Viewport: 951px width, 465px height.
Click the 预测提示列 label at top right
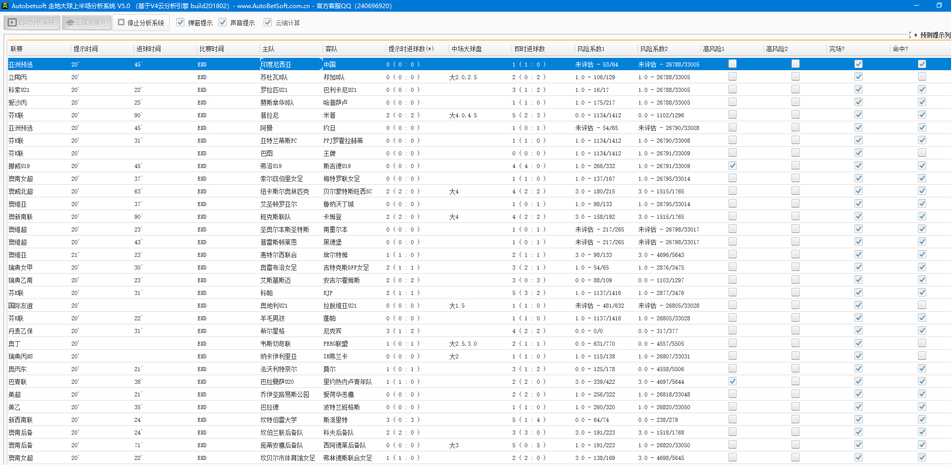coord(935,35)
